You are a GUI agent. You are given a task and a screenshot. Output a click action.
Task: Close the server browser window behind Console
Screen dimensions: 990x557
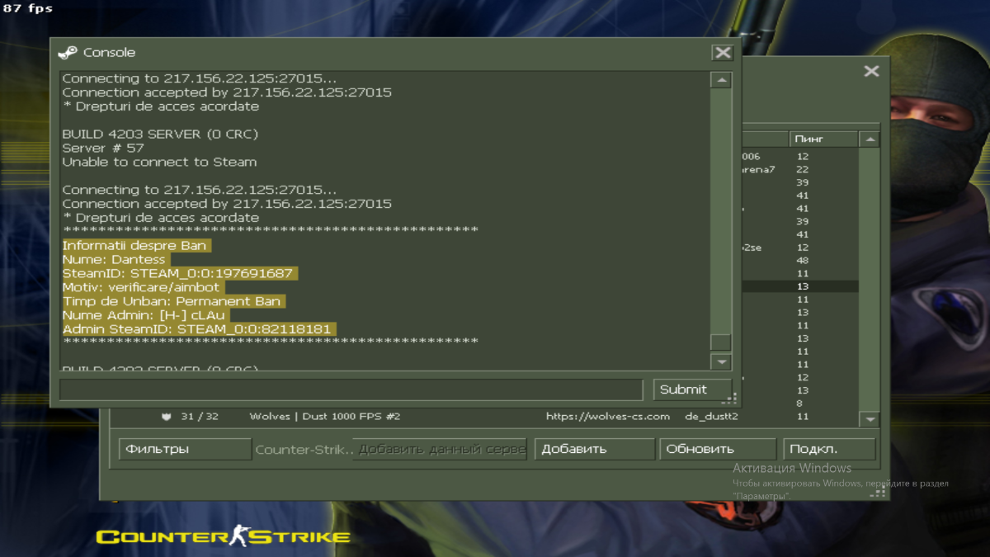[x=871, y=72]
